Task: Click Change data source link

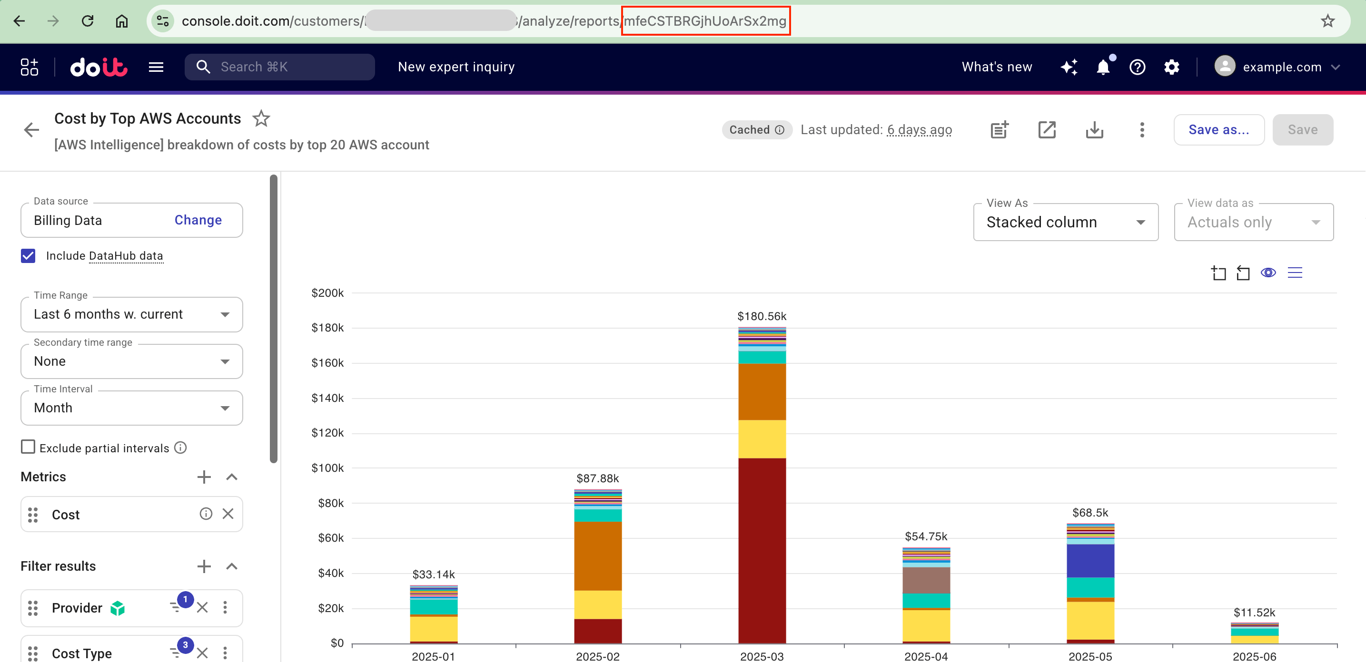Action: point(198,220)
